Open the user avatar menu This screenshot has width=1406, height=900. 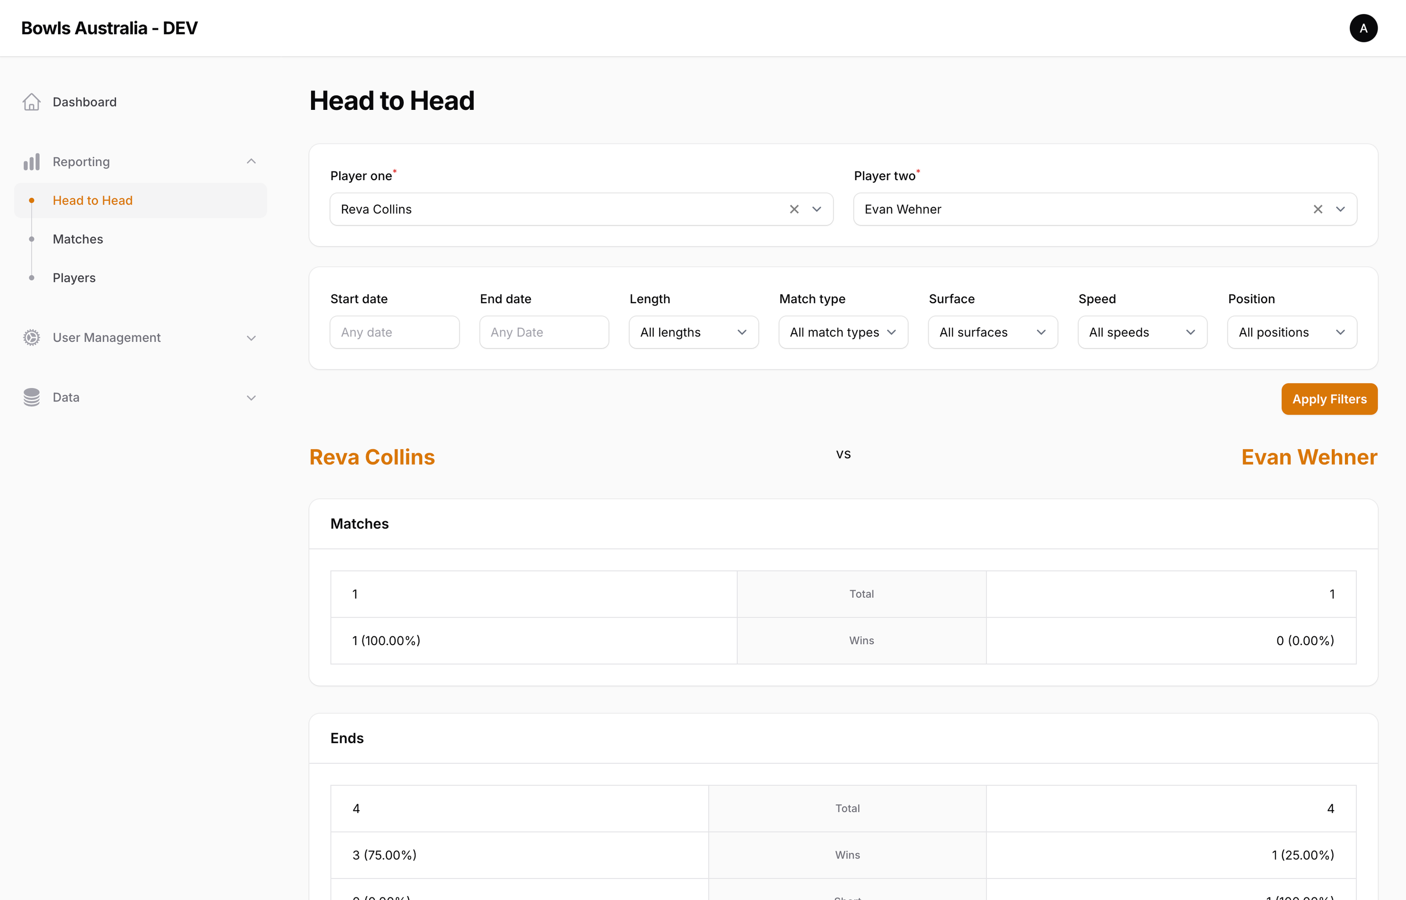tap(1364, 28)
